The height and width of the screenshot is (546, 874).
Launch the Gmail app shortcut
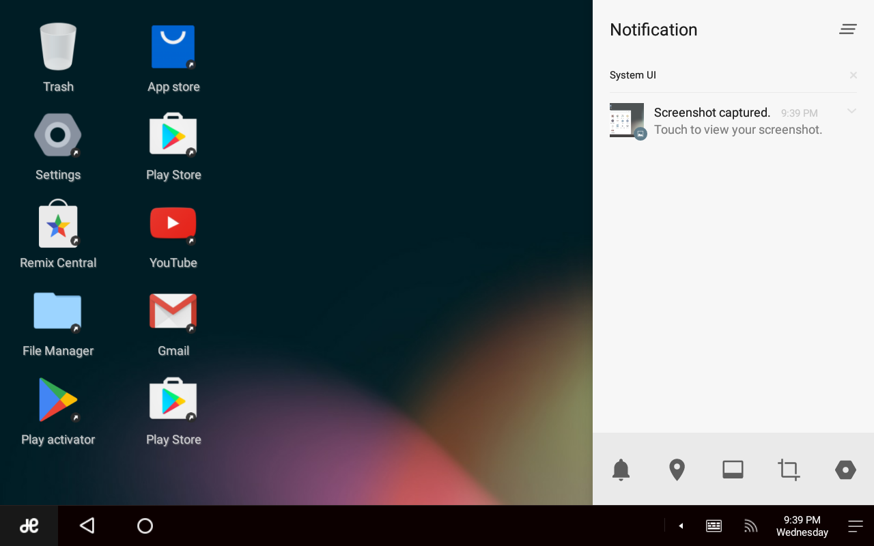173,312
